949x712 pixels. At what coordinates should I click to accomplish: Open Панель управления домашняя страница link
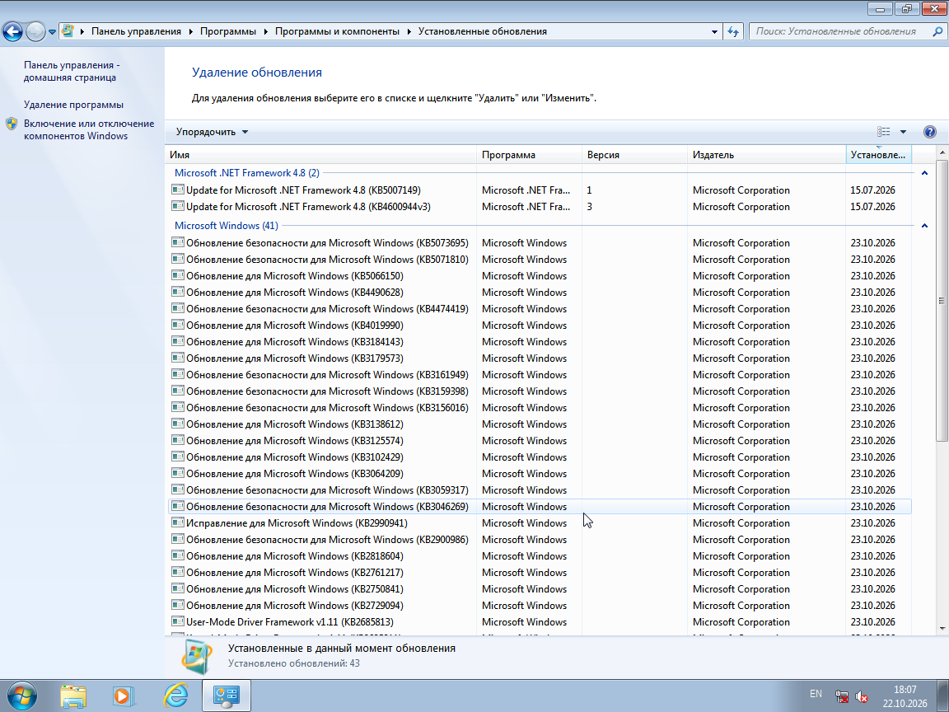pos(72,72)
